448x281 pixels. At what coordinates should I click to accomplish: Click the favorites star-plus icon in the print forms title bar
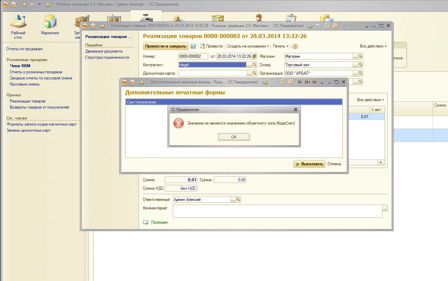point(265,82)
